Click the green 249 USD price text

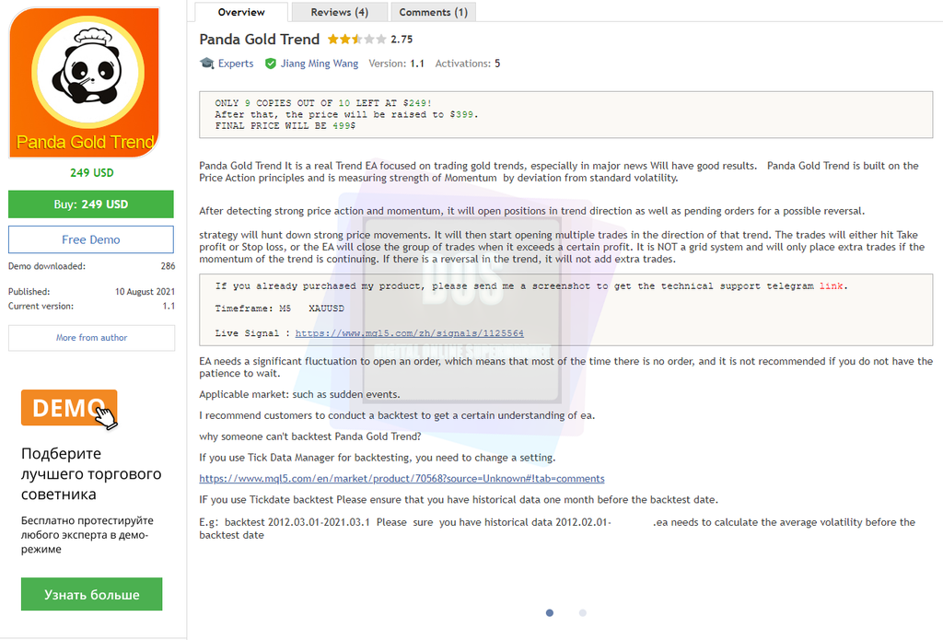91,173
